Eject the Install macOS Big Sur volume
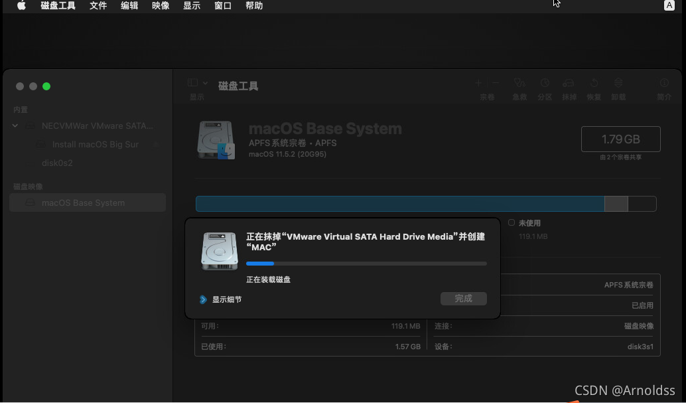686x403 pixels. (156, 144)
